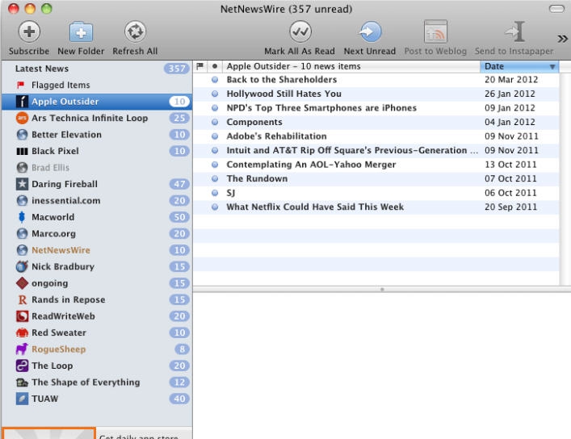Open 'Intuit and AT&T Rip Off Square's' article

[376, 150]
